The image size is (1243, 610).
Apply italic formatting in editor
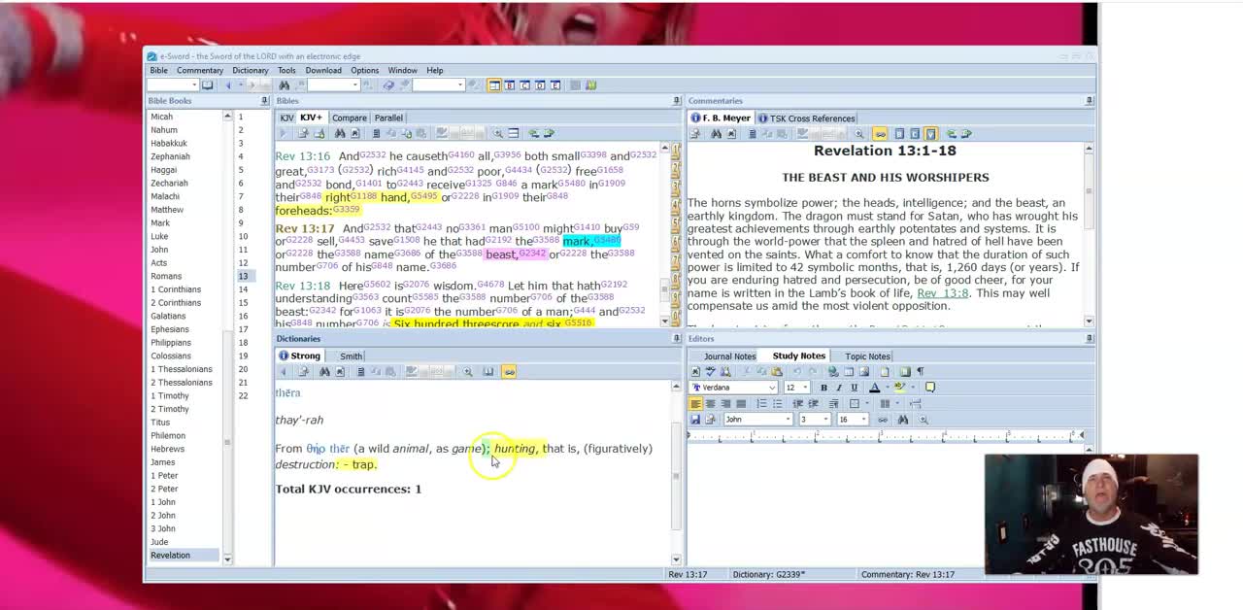[x=839, y=388]
